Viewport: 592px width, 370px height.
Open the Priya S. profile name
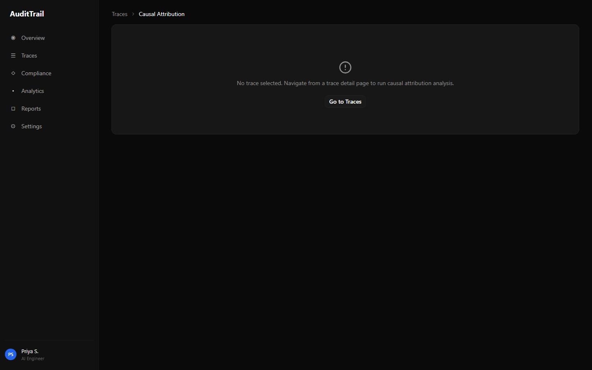click(x=30, y=351)
